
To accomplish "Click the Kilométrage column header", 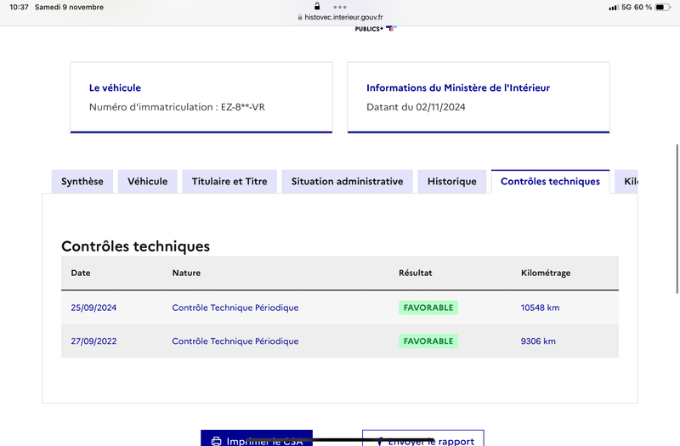I will 546,273.
